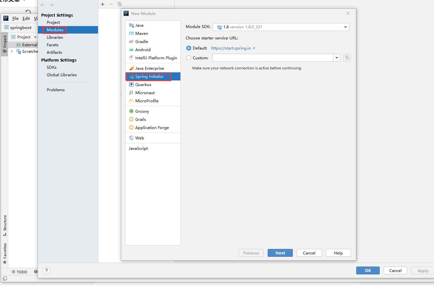Select the Default starter service URL

189,48
